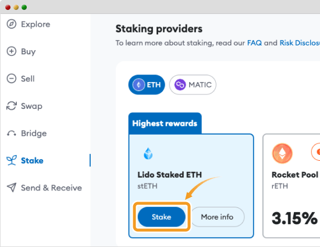The width and height of the screenshot is (320, 247).
Task: Click the Stake sprout icon
Action: [x=12, y=160]
